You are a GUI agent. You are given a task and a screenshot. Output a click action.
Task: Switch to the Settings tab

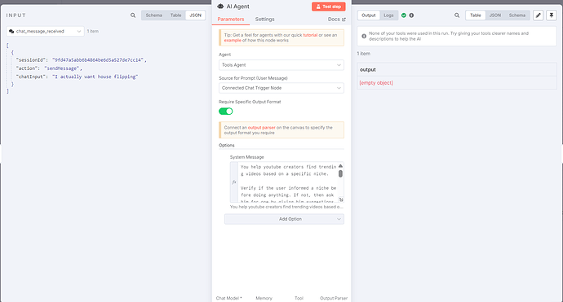click(264, 19)
